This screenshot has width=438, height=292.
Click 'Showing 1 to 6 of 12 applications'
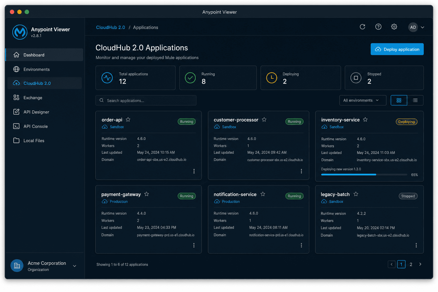click(x=122, y=265)
